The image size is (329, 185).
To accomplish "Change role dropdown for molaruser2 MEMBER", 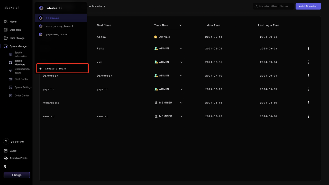I will (181, 103).
